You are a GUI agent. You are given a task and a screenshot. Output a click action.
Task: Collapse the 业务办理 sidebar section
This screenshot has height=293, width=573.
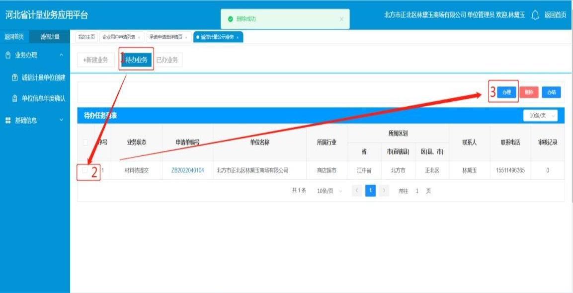pyautogui.click(x=61, y=55)
